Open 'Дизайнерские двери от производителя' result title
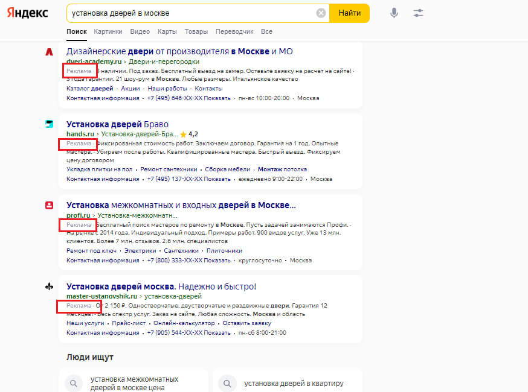 [179, 51]
